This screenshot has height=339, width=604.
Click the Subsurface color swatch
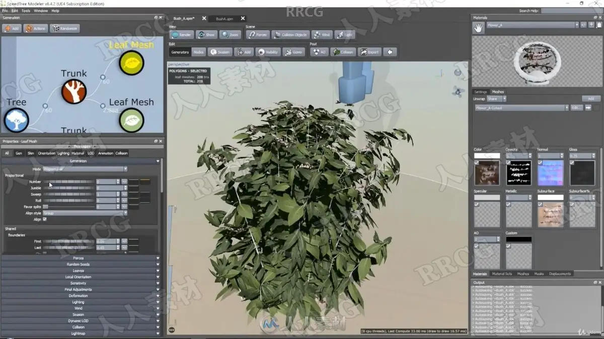coord(551,197)
